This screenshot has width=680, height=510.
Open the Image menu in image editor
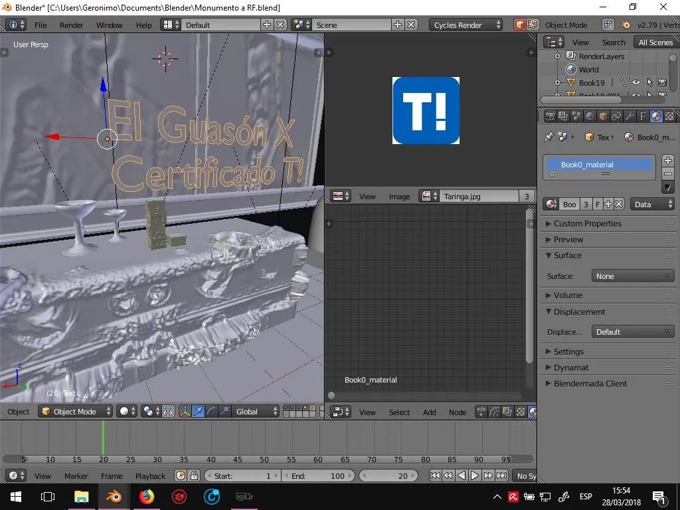coord(399,197)
